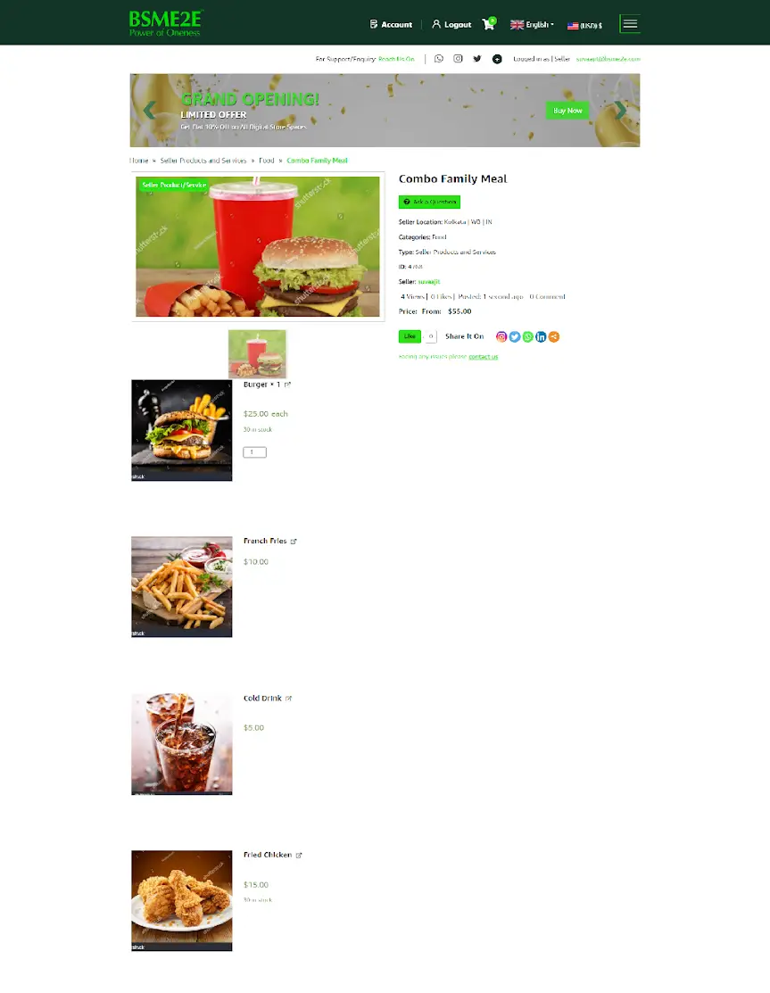Click the Burger quantity input field

(254, 452)
